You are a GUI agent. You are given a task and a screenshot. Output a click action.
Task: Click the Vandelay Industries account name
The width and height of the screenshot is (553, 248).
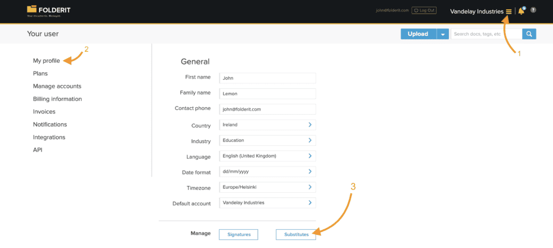click(x=477, y=11)
